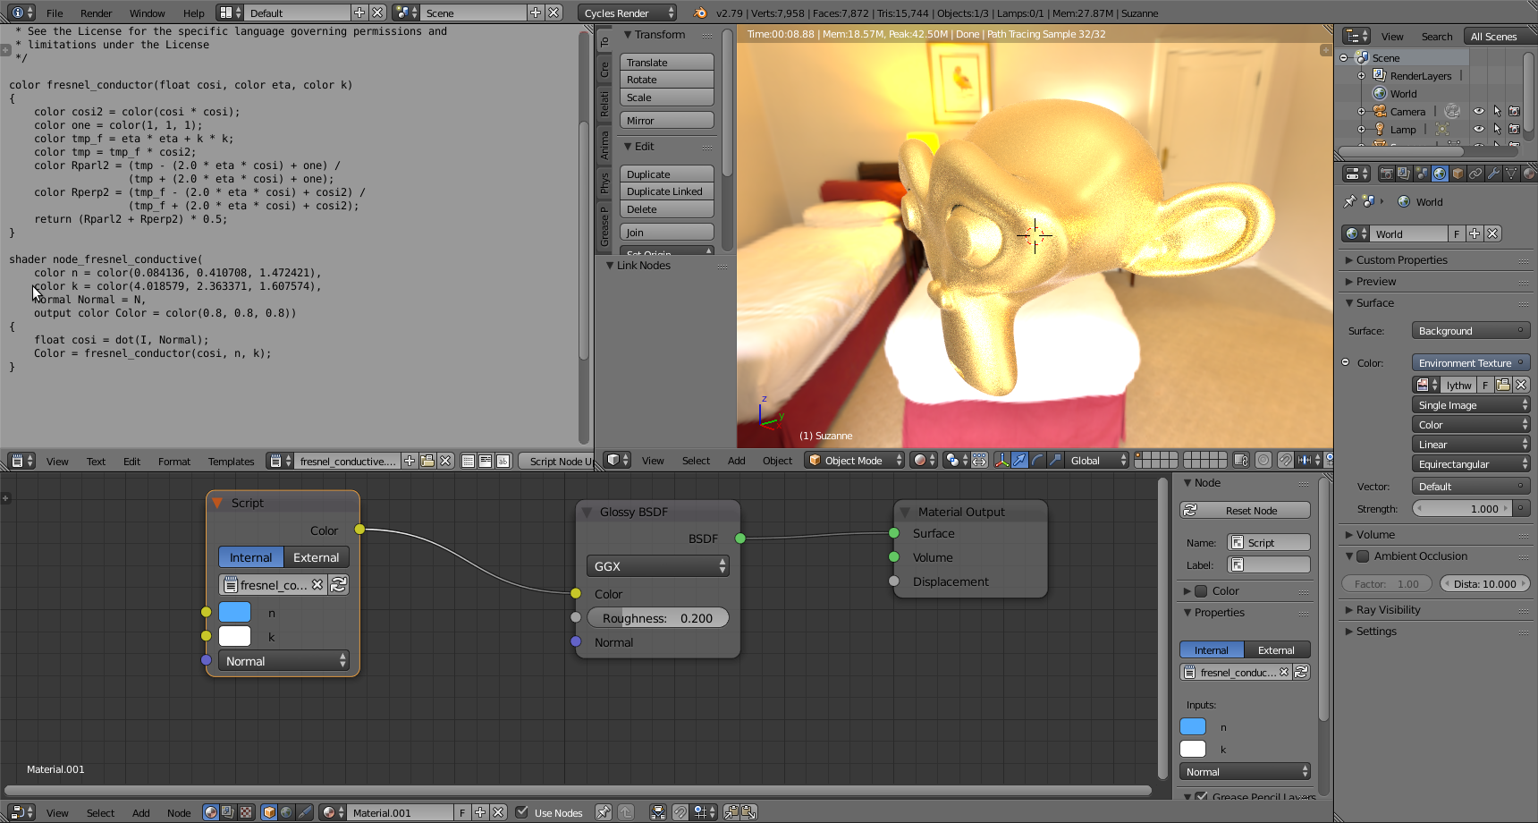The width and height of the screenshot is (1538, 823).
Task: Copy selected nodes to clipboard
Action: click(x=731, y=812)
